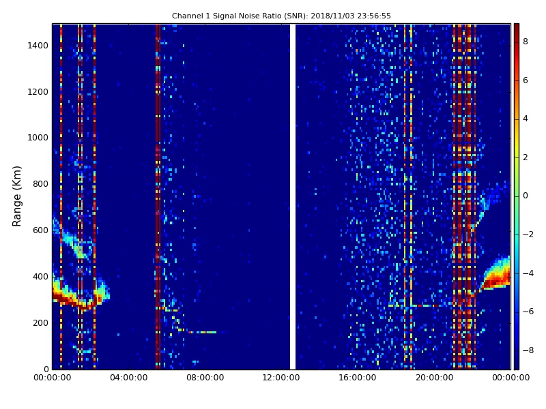The width and height of the screenshot is (546, 409).
Task: Click the colorbar label 0
Action: pos(526,196)
